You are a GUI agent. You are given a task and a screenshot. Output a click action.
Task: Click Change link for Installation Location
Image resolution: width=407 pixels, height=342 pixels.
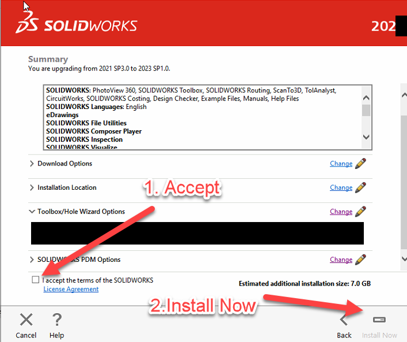[x=341, y=187]
